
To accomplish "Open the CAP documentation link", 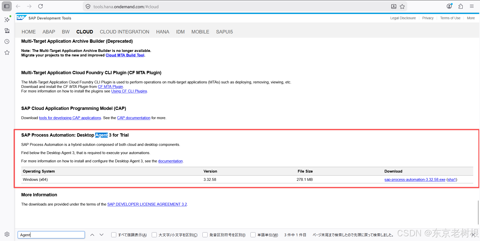I will click(x=134, y=118).
